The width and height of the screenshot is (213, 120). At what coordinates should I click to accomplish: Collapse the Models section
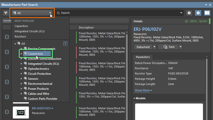coord(134,98)
